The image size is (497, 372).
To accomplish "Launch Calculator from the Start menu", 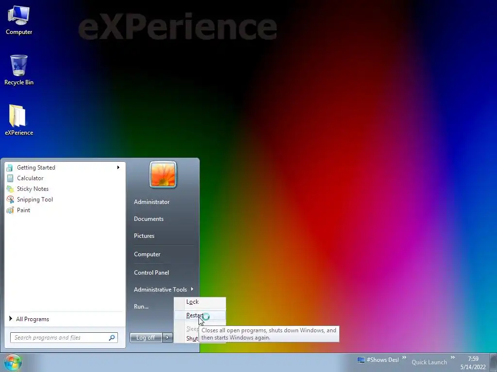I will [x=66, y=178].
